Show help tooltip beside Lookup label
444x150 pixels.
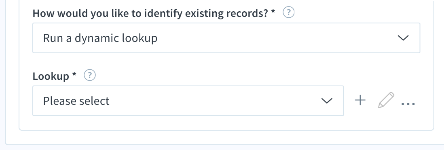pyautogui.click(x=90, y=75)
